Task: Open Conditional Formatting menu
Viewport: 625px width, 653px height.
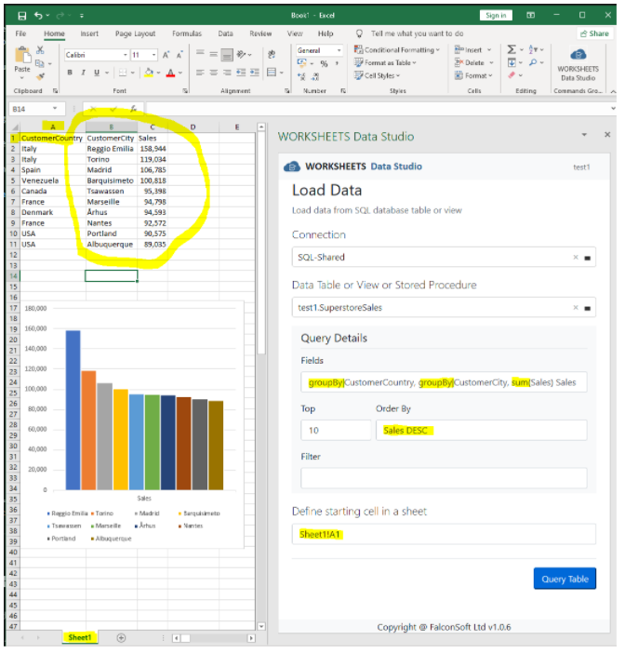Action: click(x=397, y=50)
